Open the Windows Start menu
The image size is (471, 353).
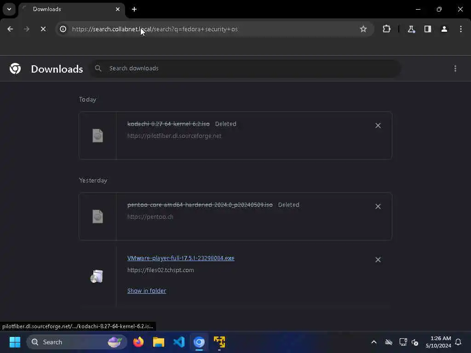(15, 342)
